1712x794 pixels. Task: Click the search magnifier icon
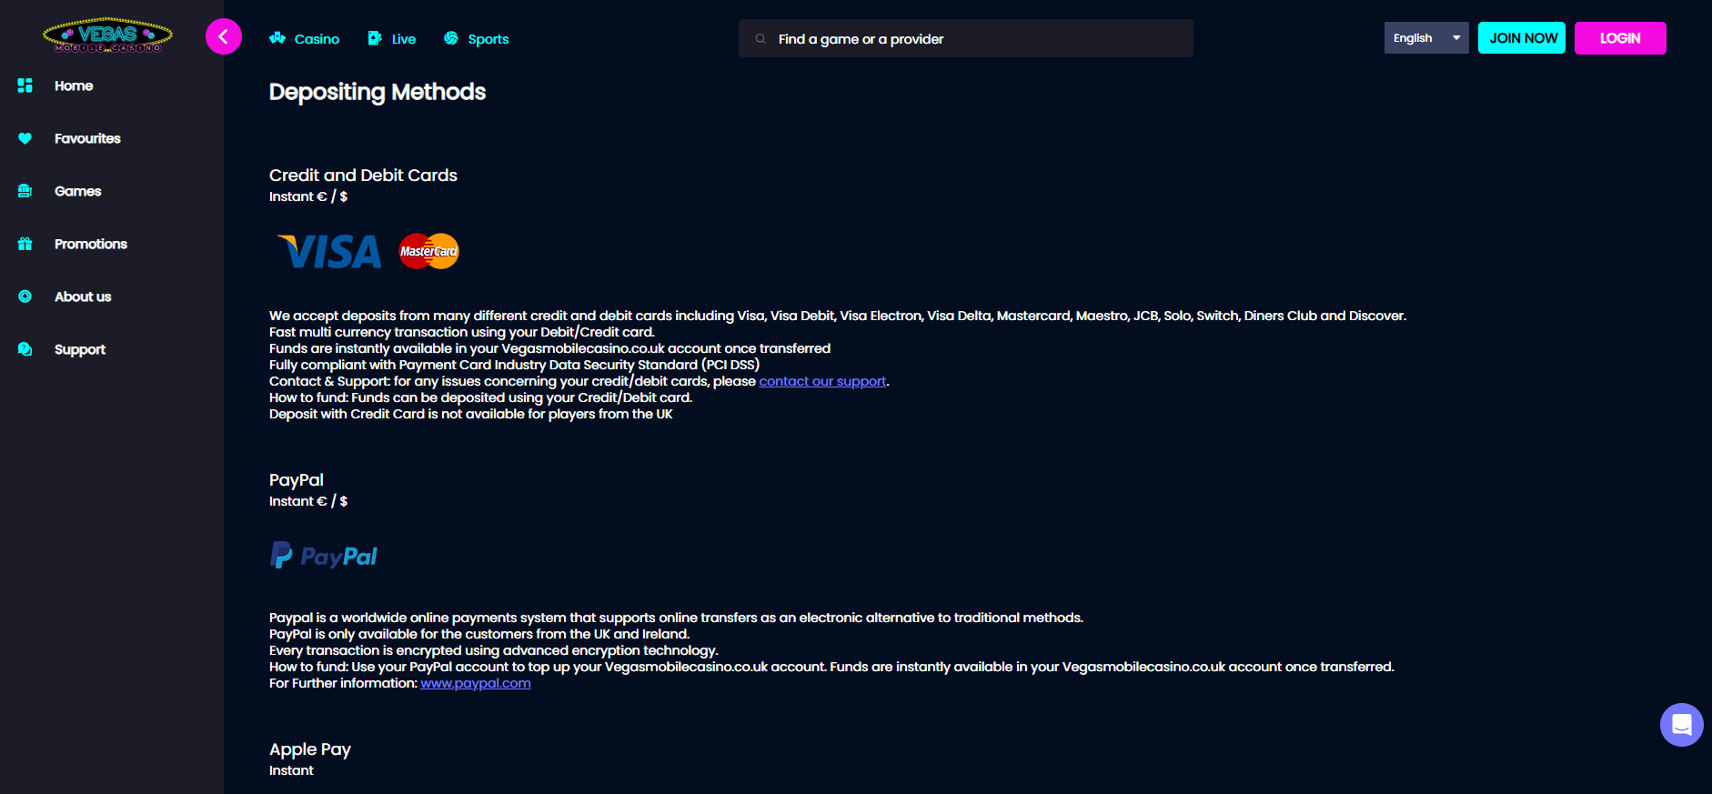point(760,39)
